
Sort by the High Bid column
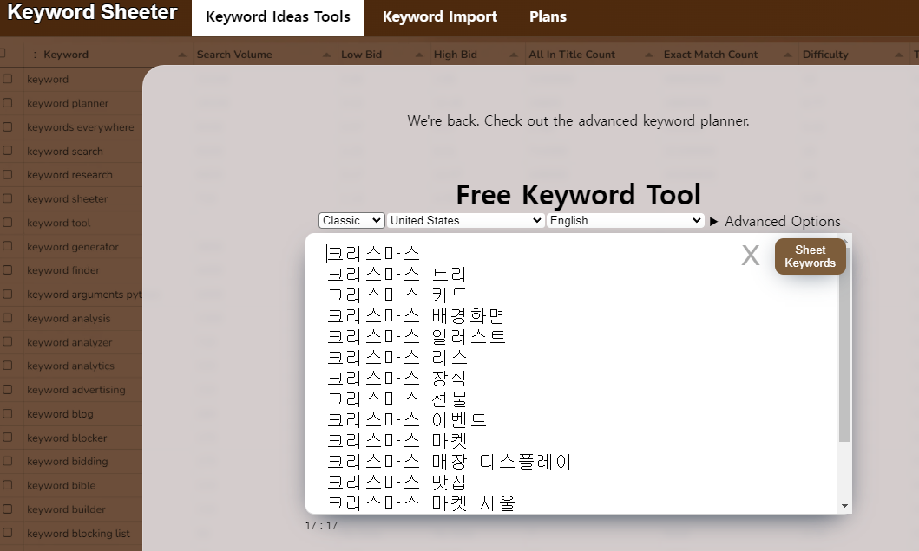tap(456, 55)
